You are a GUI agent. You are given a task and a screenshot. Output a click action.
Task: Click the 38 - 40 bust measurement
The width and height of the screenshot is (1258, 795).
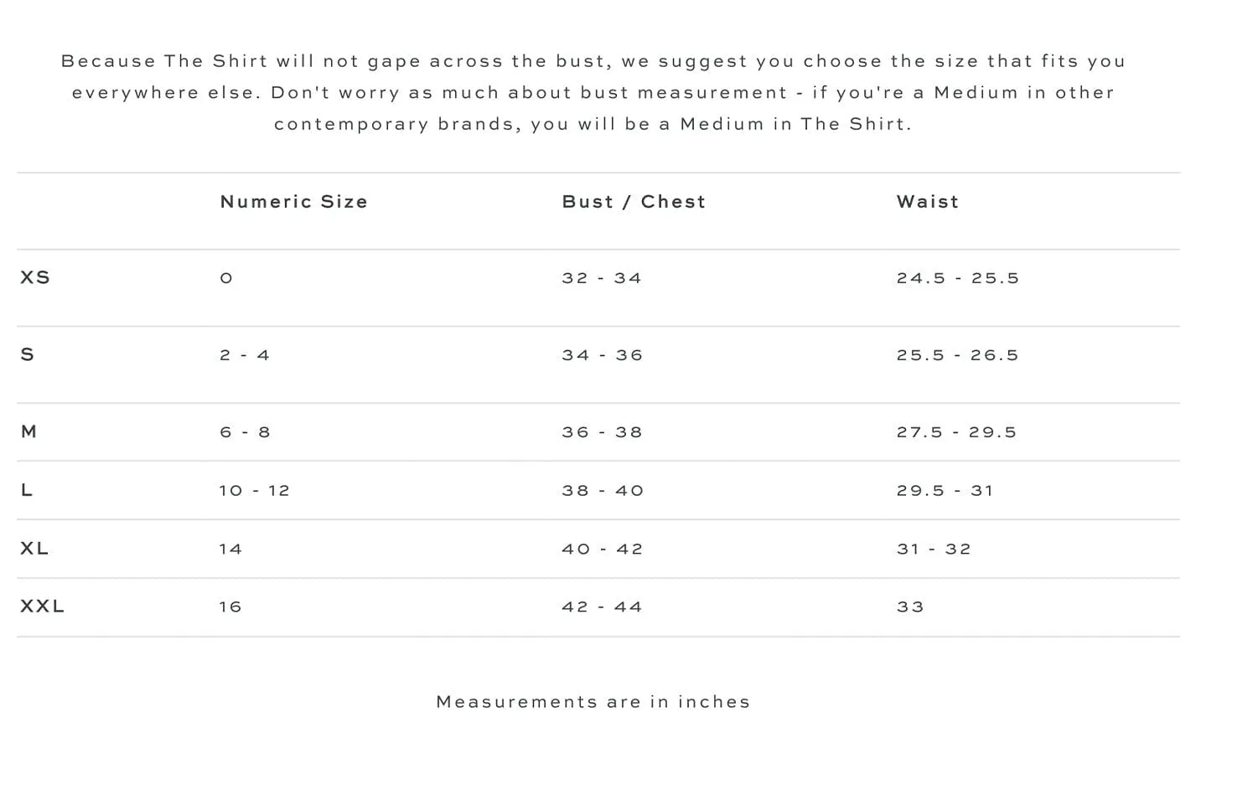[x=603, y=491]
